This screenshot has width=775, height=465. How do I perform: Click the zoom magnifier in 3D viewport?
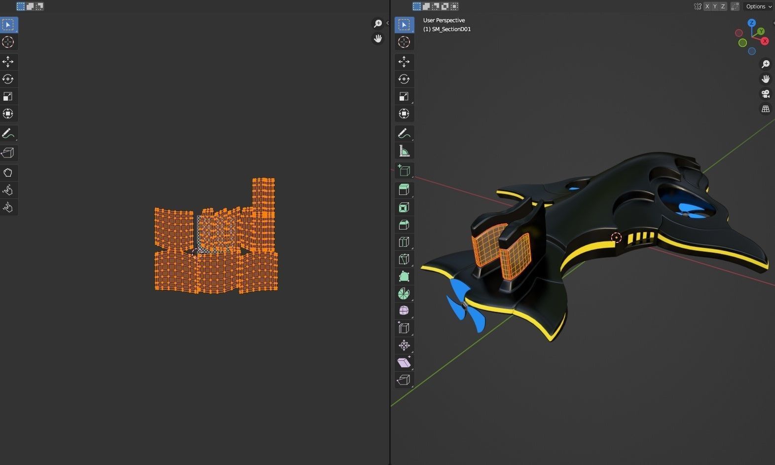tap(766, 64)
